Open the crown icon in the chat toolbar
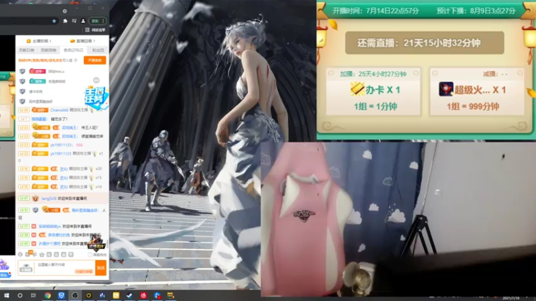This screenshot has height=301, width=536. click(42, 255)
